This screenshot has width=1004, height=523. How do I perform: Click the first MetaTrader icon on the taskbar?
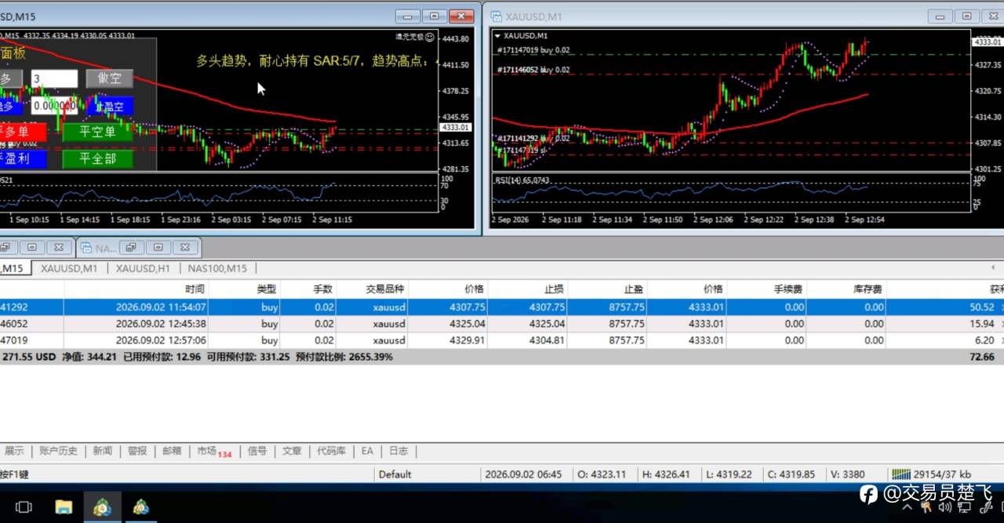pyautogui.click(x=102, y=507)
